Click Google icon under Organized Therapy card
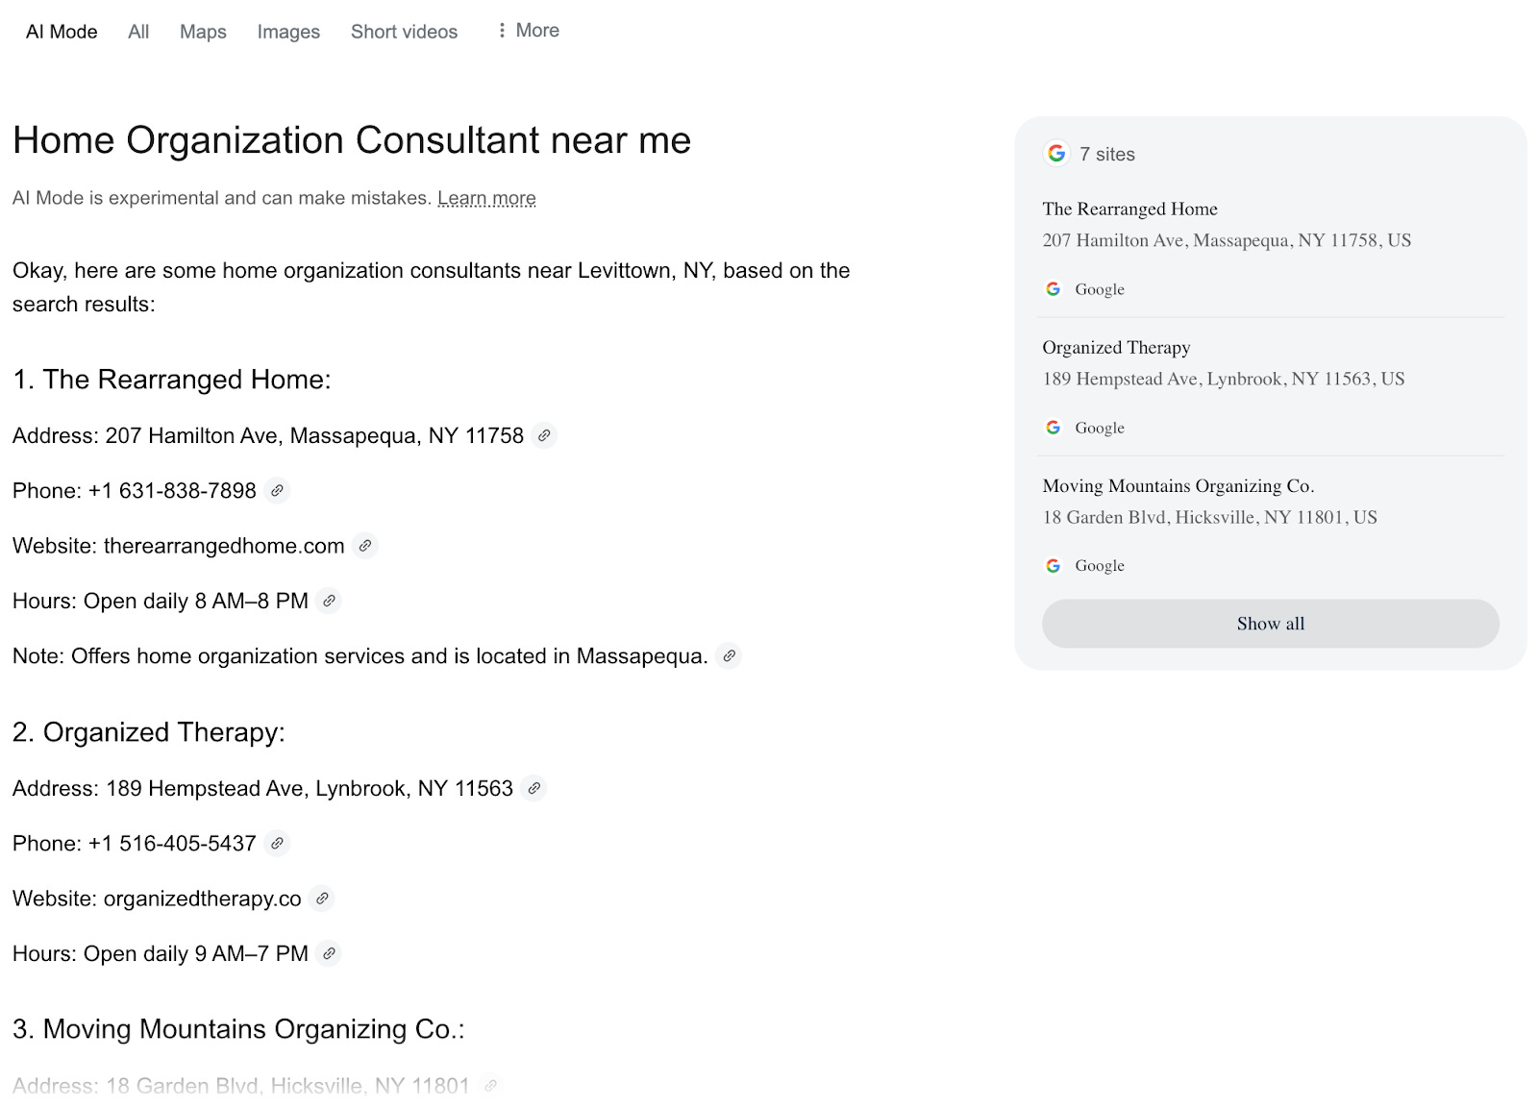Viewport: 1538px width, 1108px height. [1054, 428]
